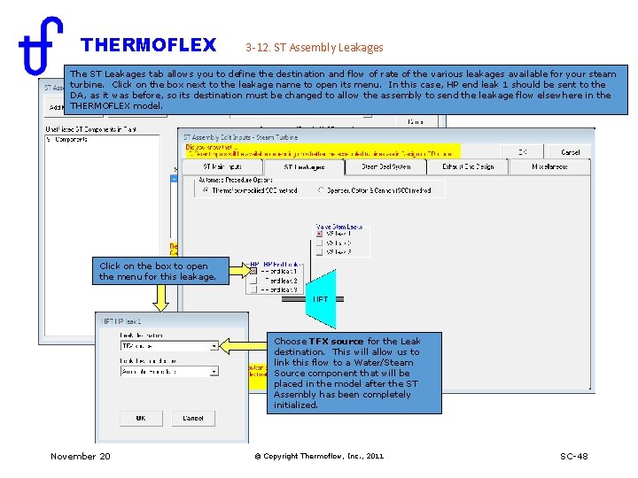Click the 'Did you know that' yellow tip banner
The image size is (638, 478).
pos(323,150)
